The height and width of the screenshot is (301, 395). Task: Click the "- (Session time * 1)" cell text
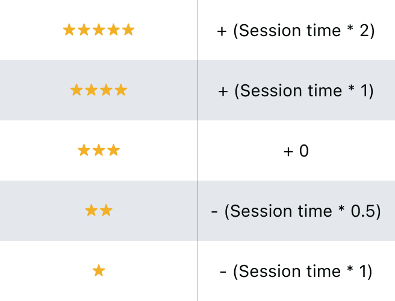(x=296, y=272)
